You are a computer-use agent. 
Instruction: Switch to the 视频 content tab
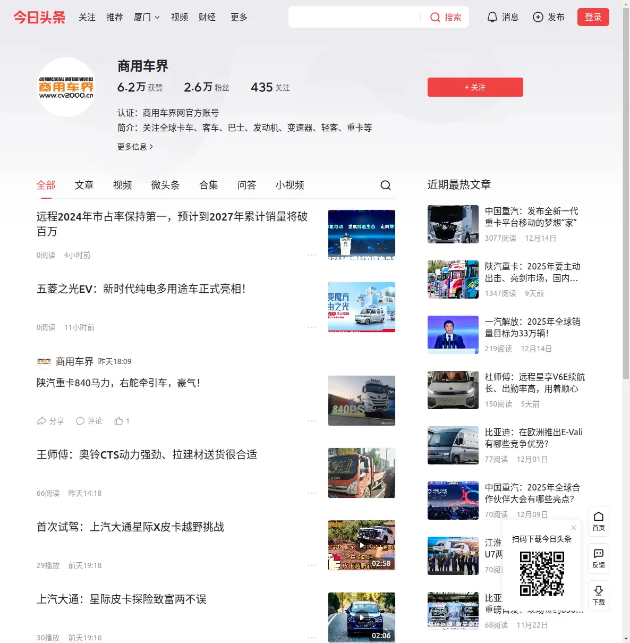pyautogui.click(x=123, y=185)
